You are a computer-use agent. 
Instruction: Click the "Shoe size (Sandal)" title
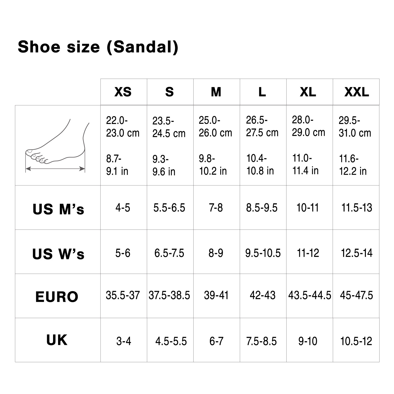point(98,47)
